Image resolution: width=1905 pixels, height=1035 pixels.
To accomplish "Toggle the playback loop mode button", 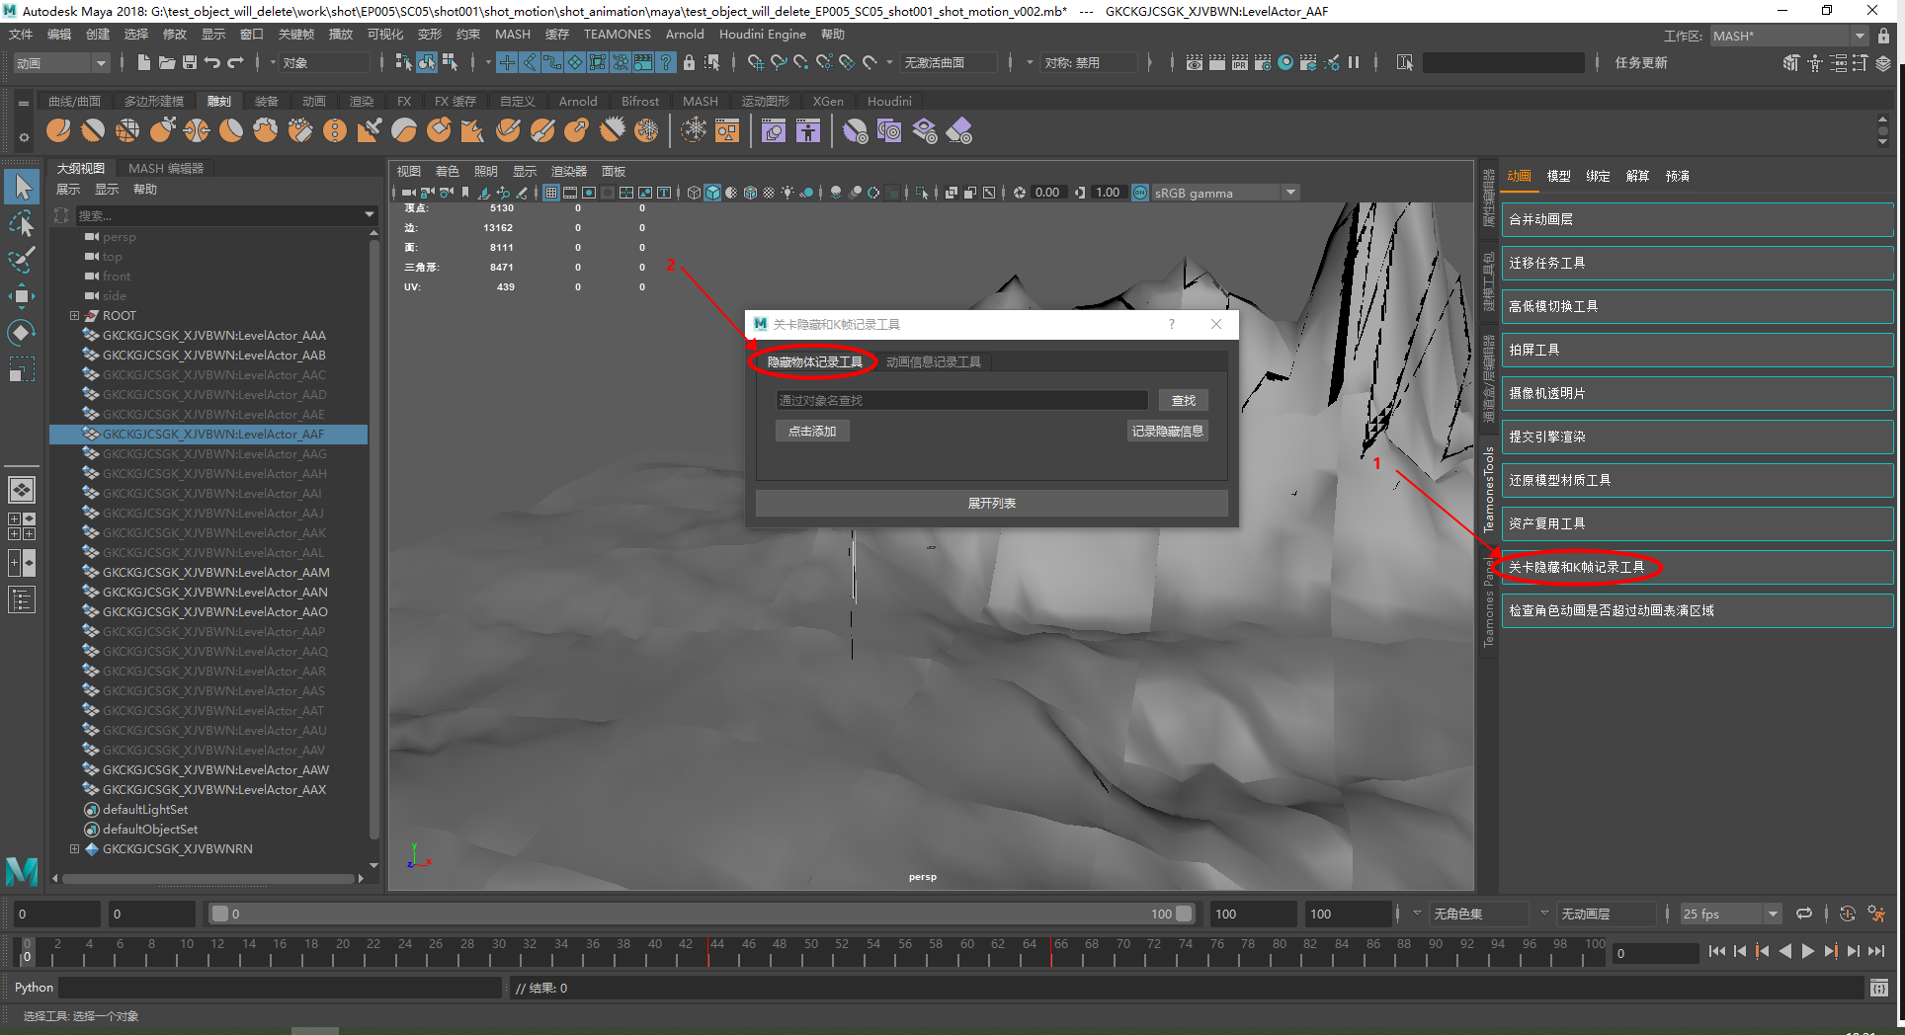I will 1804,914.
